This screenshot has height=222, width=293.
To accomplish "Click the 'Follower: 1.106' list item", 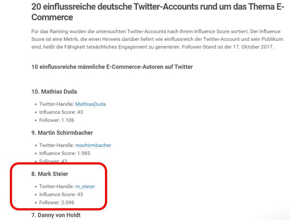I will point(57,120).
